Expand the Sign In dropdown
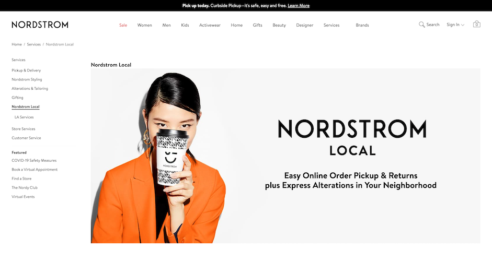Screen dimensions: 492x274 (455, 25)
